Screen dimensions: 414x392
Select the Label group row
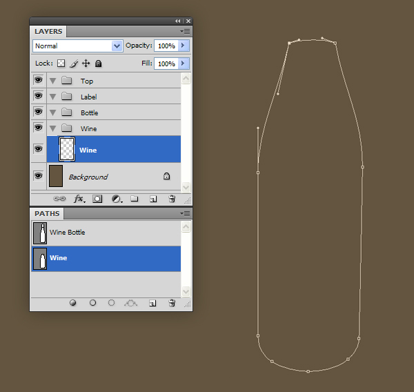tap(114, 97)
